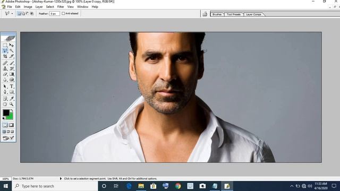The width and height of the screenshot is (340, 191).
Task: Click the zoom percentage field in status bar
Action: (x=6, y=179)
